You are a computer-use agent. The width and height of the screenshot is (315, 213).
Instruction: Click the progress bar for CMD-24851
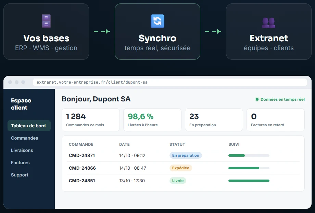coord(249,181)
